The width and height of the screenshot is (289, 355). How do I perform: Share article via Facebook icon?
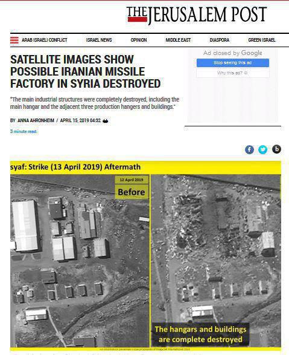[x=249, y=149]
